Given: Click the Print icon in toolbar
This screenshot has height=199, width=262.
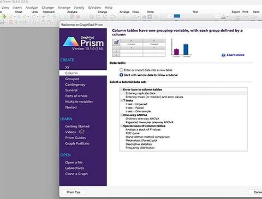Looking at the screenshot, I should [x=246, y=17].
